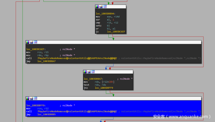This screenshot has width=215, height=122.
Task: Click color palette icon on loc_1803DBB94 node
Action: click(97, 6)
